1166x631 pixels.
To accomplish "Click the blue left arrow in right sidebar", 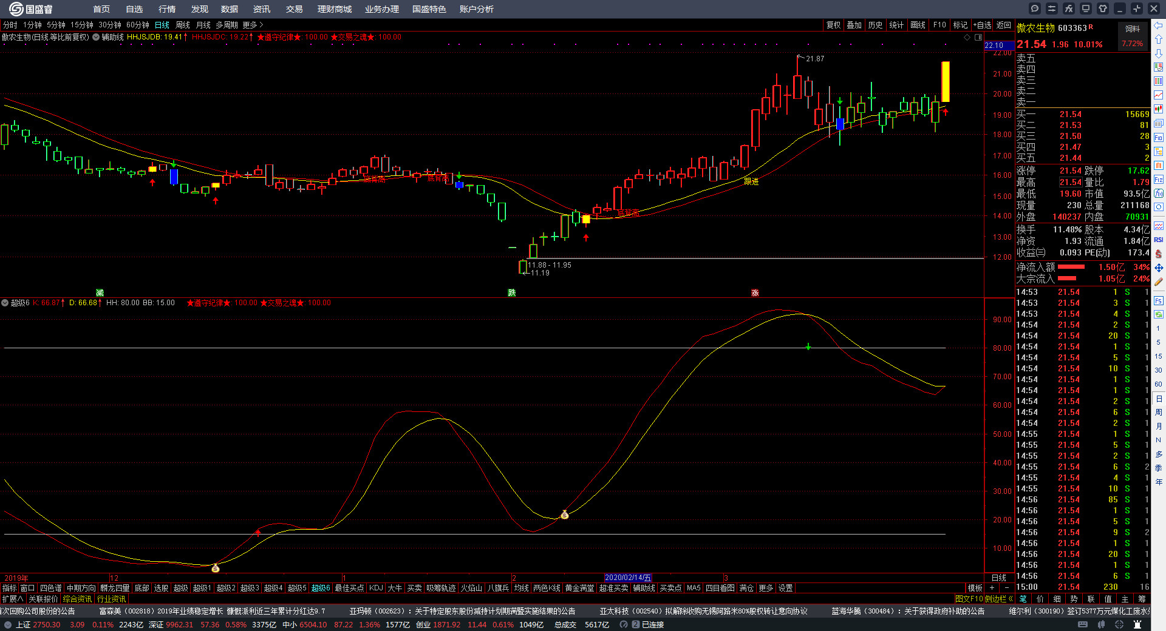I will coord(1159,25).
